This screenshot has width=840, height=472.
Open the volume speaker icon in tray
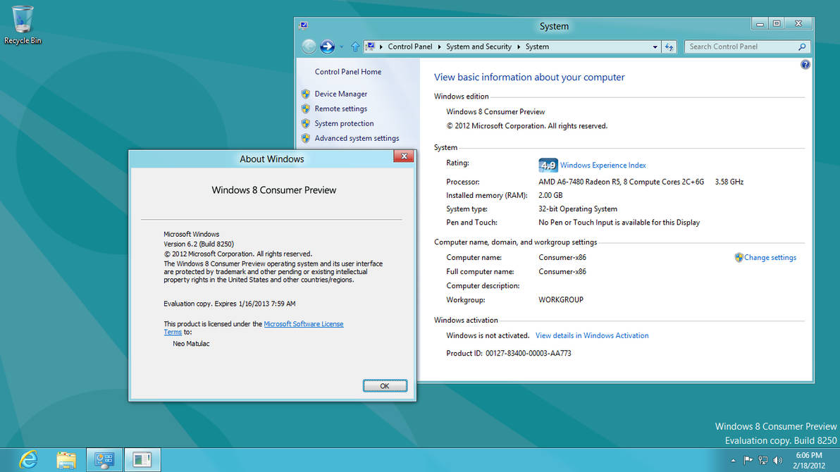pos(778,460)
